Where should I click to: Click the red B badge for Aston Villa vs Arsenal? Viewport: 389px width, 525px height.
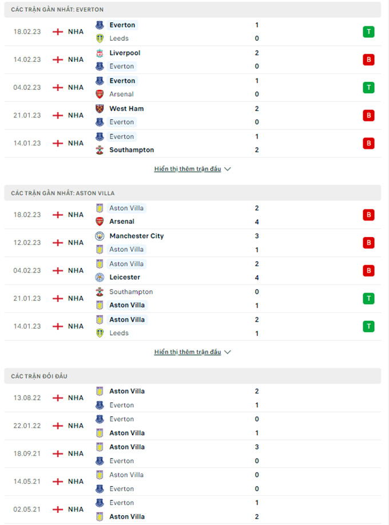[x=368, y=215]
